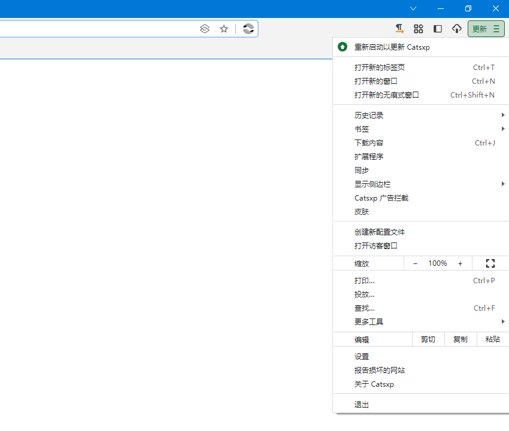Viewport: 509px width, 431px height.
Task: Click the fullscreen icon in zoom row
Action: [x=490, y=263]
